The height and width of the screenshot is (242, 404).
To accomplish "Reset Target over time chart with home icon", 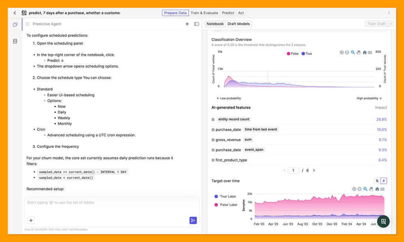I will coord(377,189).
